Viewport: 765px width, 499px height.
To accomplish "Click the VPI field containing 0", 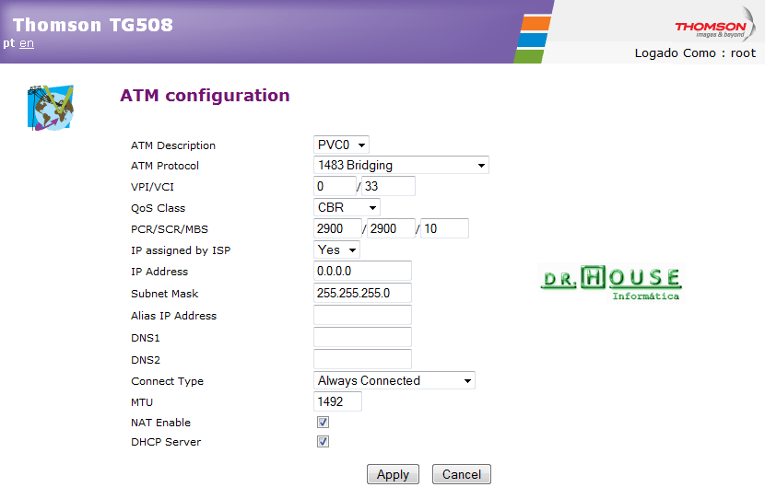I will pyautogui.click(x=335, y=186).
